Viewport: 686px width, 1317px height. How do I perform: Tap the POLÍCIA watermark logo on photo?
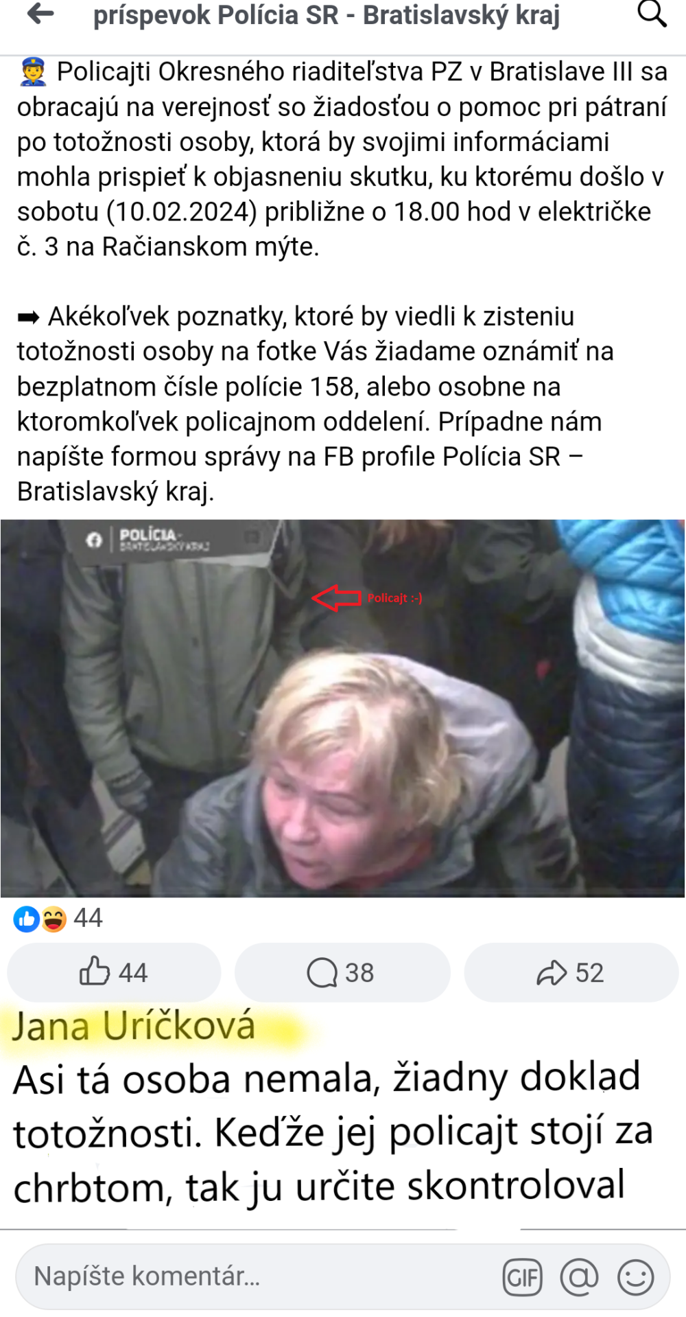(x=147, y=539)
